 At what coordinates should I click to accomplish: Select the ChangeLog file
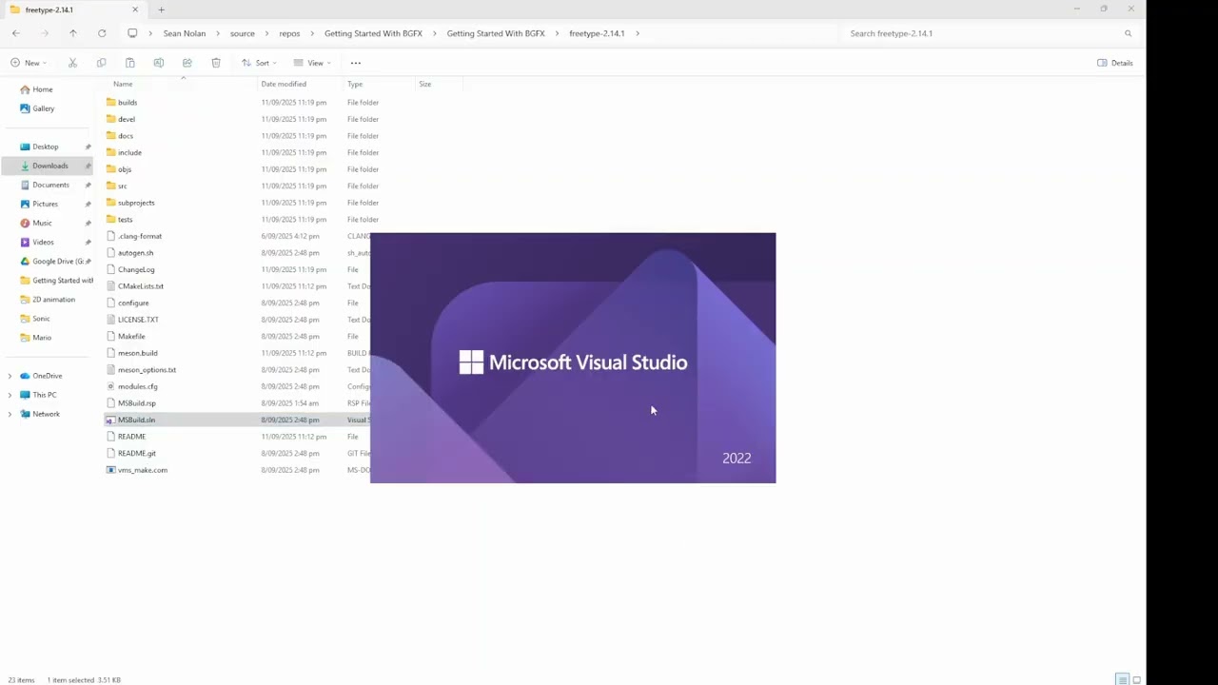click(136, 269)
